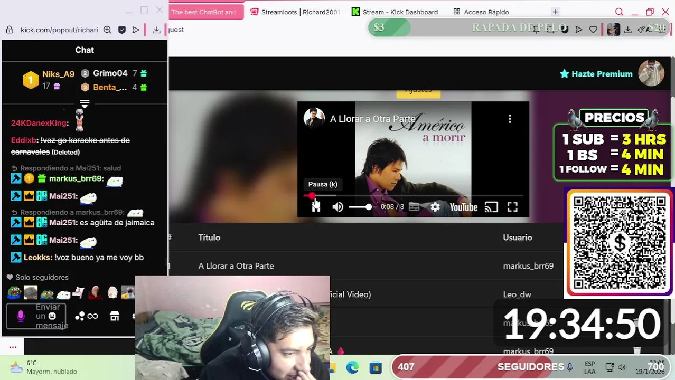Cast the video to a device

pyautogui.click(x=492, y=207)
